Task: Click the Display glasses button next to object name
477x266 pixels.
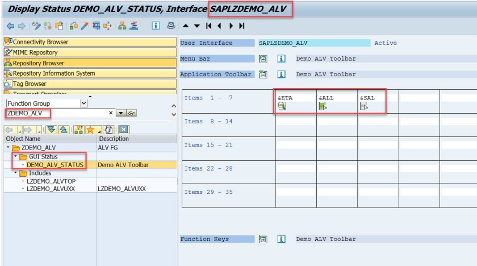Action: (131, 113)
